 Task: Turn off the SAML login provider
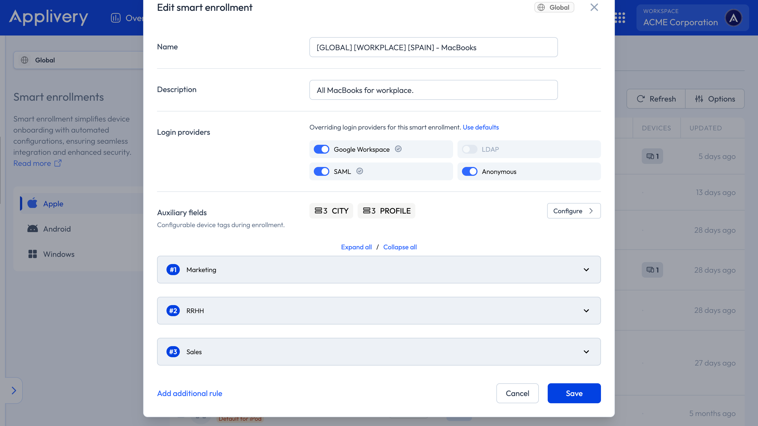321,171
